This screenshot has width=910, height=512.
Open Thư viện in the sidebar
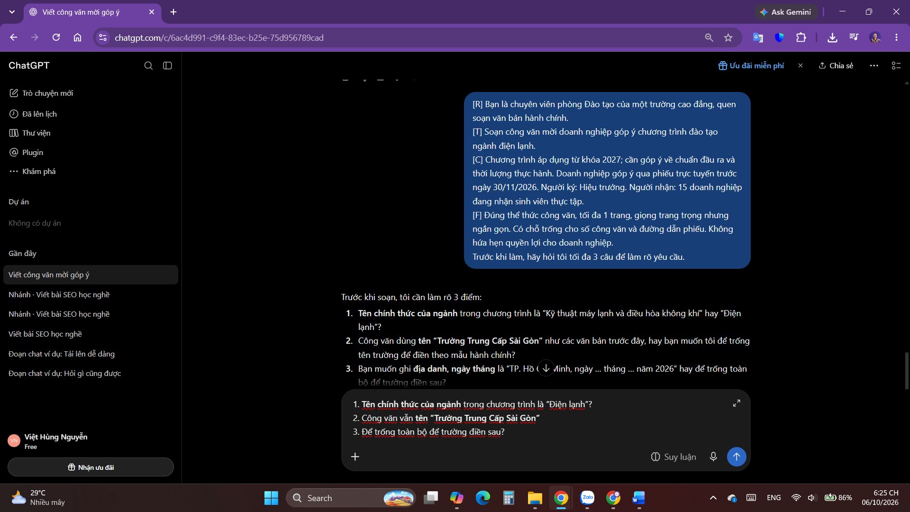click(90, 133)
